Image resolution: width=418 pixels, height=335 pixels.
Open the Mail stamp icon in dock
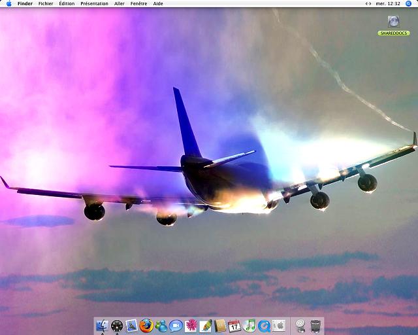click(131, 325)
